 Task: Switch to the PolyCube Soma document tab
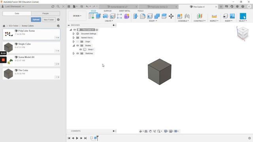pos(159,7)
